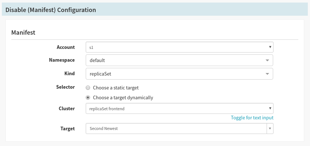310x146 pixels.
Task: Expand the Cluster select showing replicaSet frontend
Action: pos(175,108)
